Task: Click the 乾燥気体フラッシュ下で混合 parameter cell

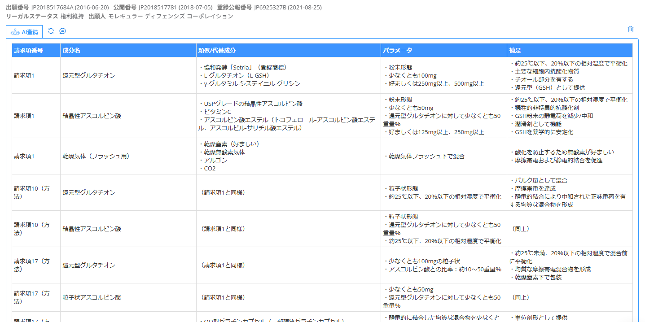Action: 424,156
